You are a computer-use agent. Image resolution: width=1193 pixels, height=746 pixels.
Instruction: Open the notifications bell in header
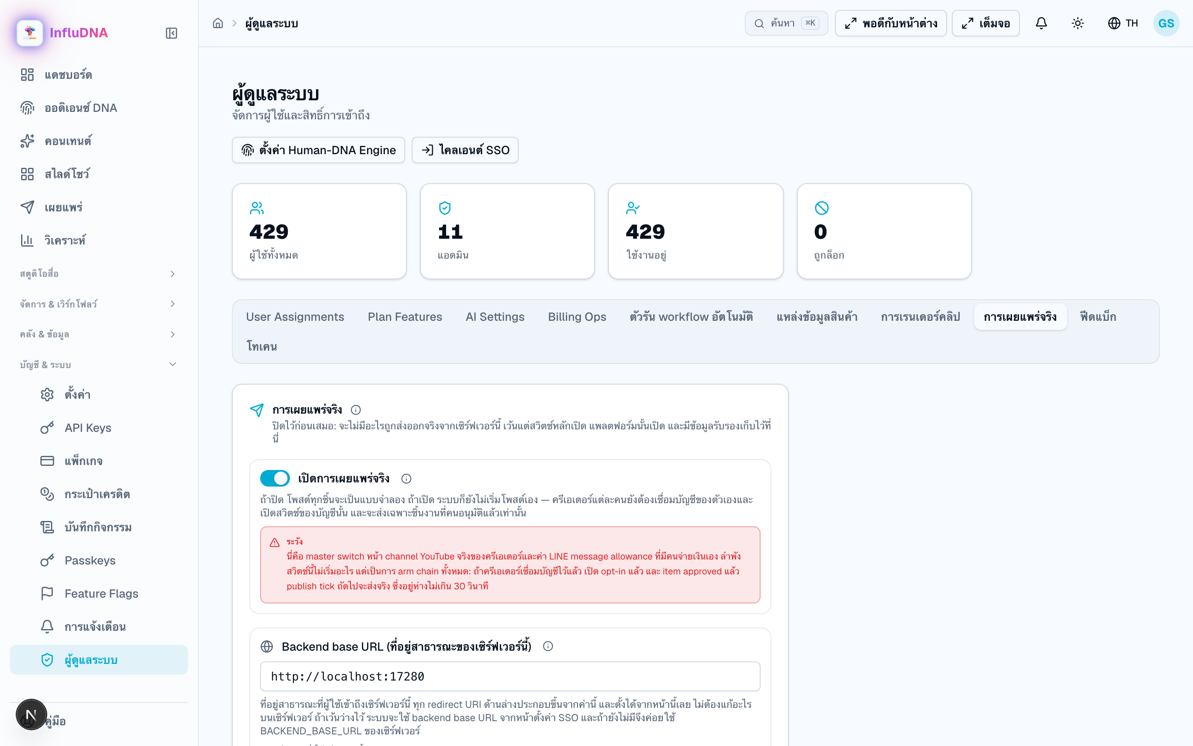[x=1041, y=23]
